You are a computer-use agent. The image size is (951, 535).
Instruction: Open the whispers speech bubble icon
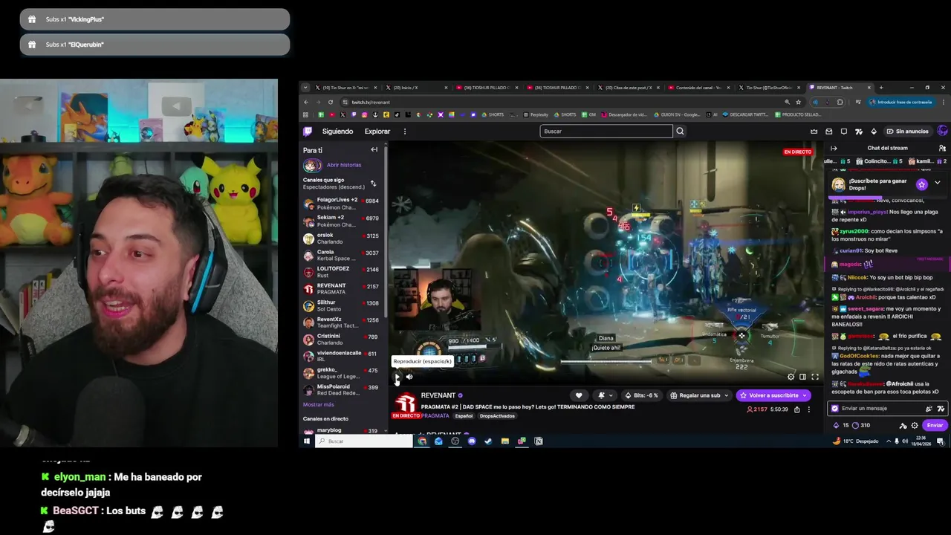click(x=844, y=132)
